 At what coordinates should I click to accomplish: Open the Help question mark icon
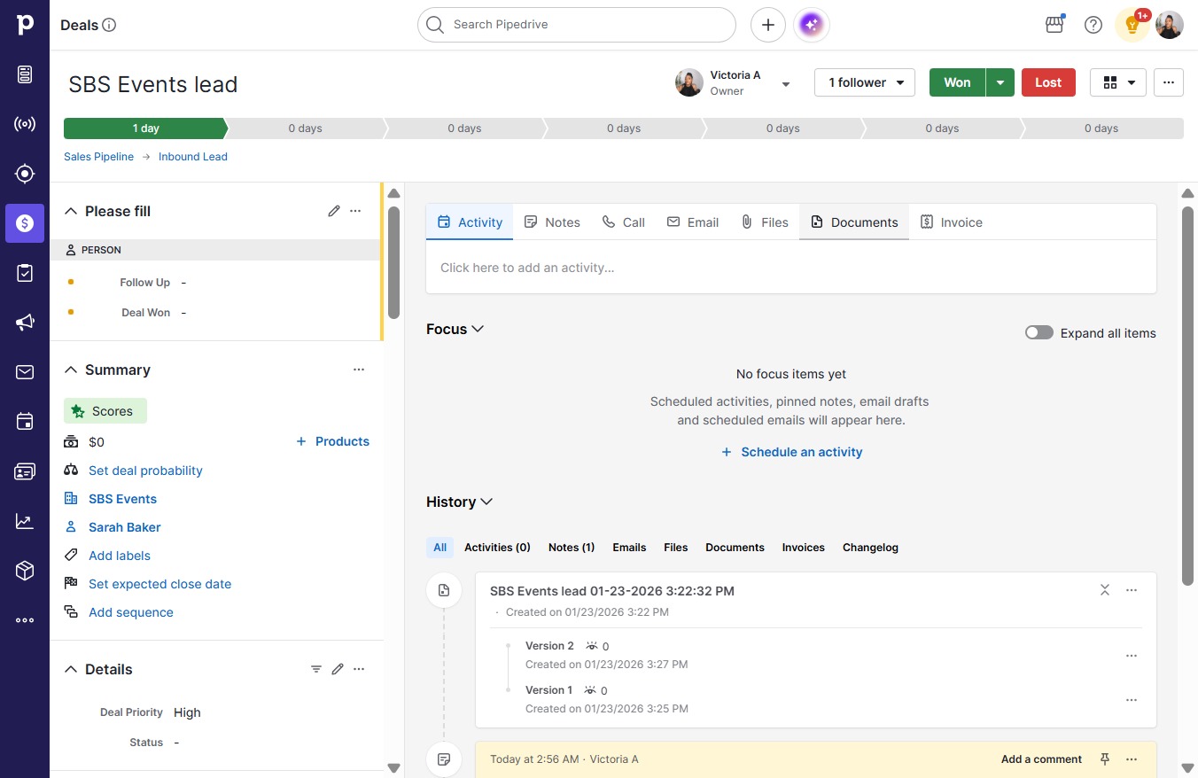[1093, 25]
